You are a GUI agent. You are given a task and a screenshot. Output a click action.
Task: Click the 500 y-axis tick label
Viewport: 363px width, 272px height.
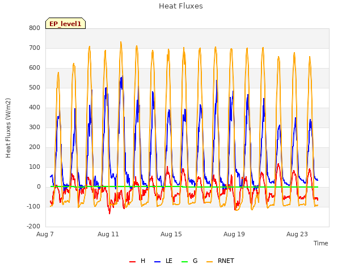coord(35,87)
